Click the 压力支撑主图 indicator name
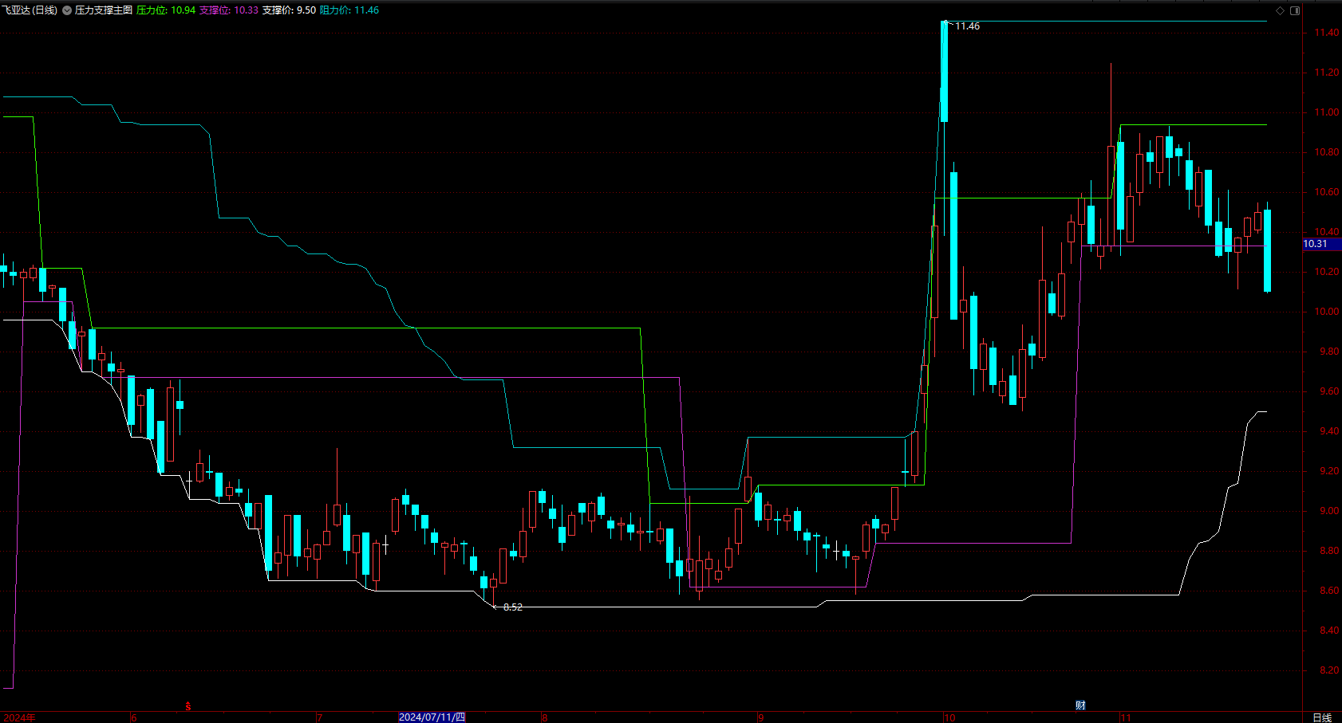Screen dimensions: 1342x723 (104, 10)
